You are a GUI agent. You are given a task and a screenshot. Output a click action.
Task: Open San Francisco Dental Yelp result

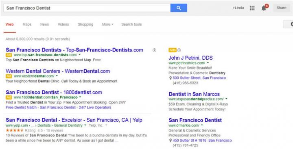(74, 120)
